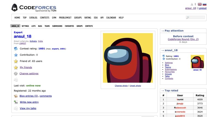Switch to the FAVOURITES profile tab
This screenshot has width=218, height=117.
point(69,26)
